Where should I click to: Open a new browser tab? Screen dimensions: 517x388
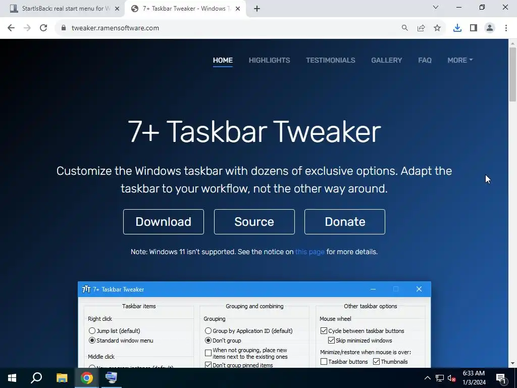(257, 9)
